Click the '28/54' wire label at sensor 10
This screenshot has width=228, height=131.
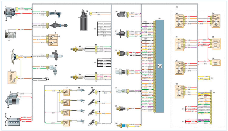click(x=42, y=55)
